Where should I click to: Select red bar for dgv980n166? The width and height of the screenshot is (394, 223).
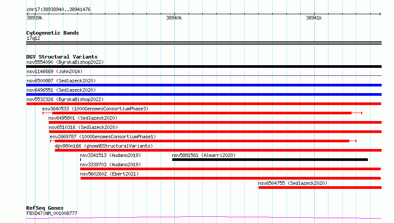tap(218, 150)
